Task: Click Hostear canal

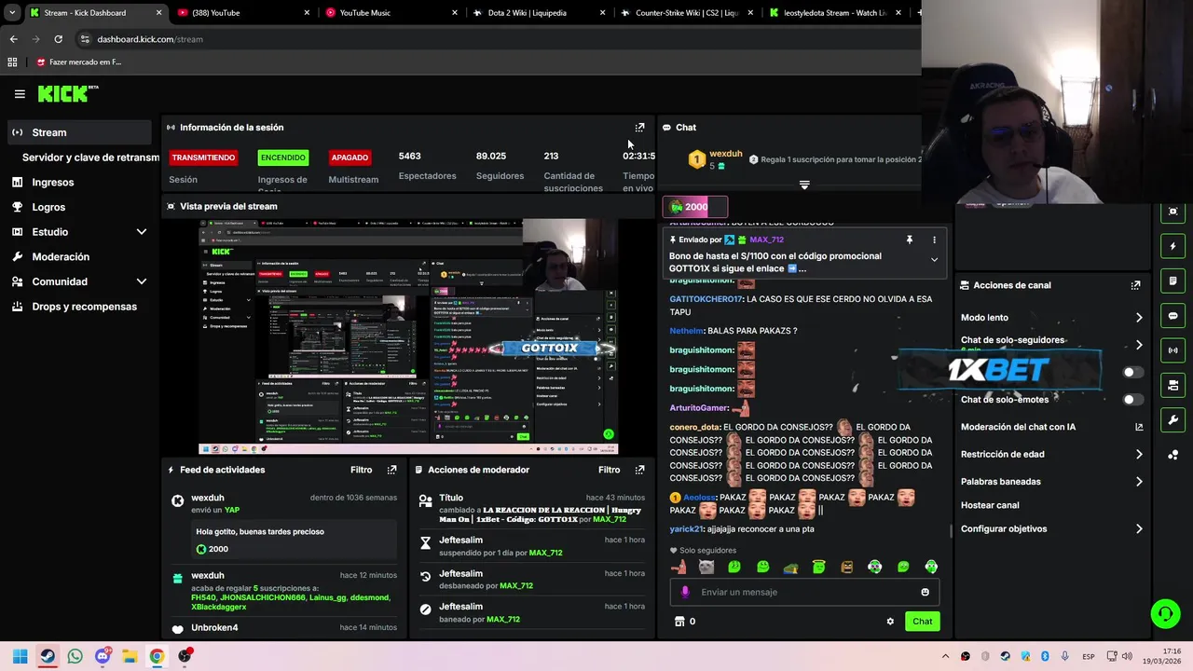Action: pyautogui.click(x=990, y=505)
